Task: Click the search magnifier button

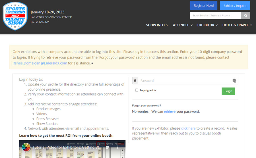Action: (245, 15)
